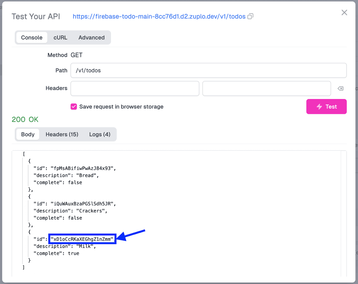Switch to the cURL tab

pos(60,38)
